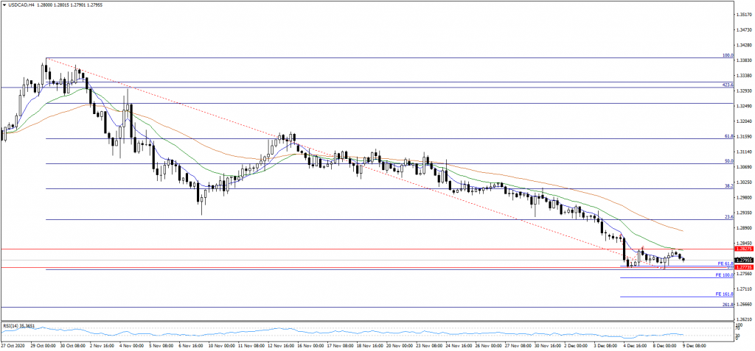Click the arrow beside the USDCAD,H4 title
This screenshot has width=755, height=351.
4,4
